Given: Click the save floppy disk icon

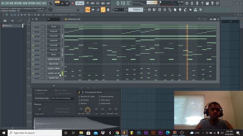Looking at the screenshot, I should (x=207, y=3).
